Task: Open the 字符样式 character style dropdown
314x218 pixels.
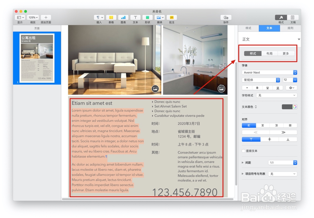Action: point(277,95)
